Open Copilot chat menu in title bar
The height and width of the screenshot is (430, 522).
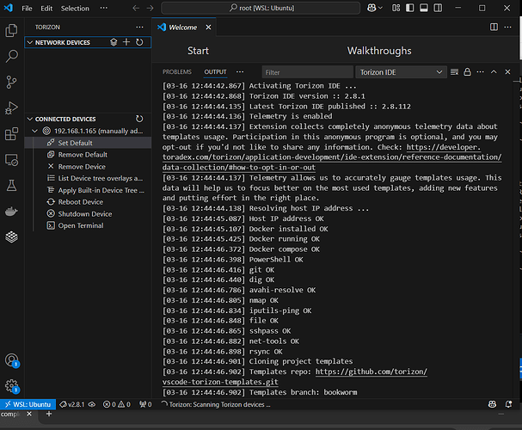click(375, 8)
